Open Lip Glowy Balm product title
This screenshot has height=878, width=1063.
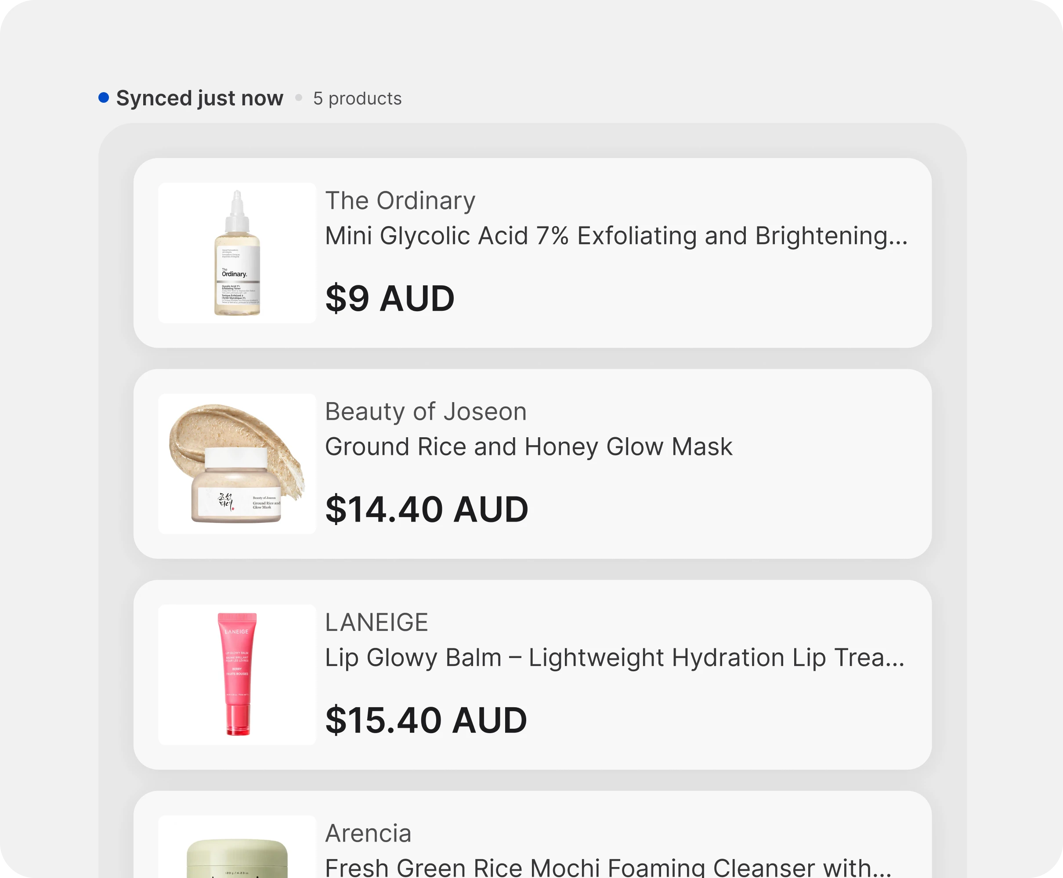coord(615,658)
